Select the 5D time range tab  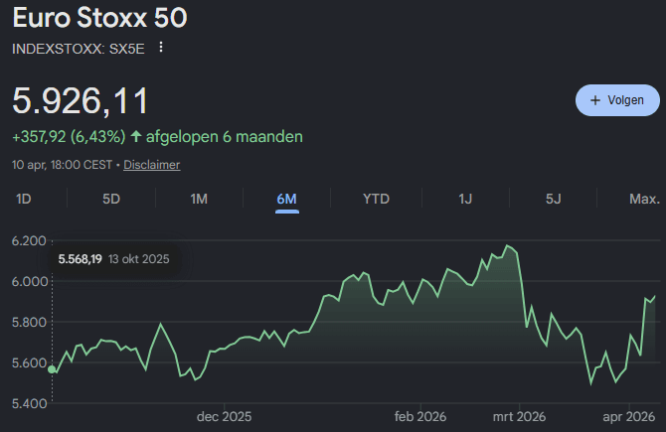pos(111,199)
